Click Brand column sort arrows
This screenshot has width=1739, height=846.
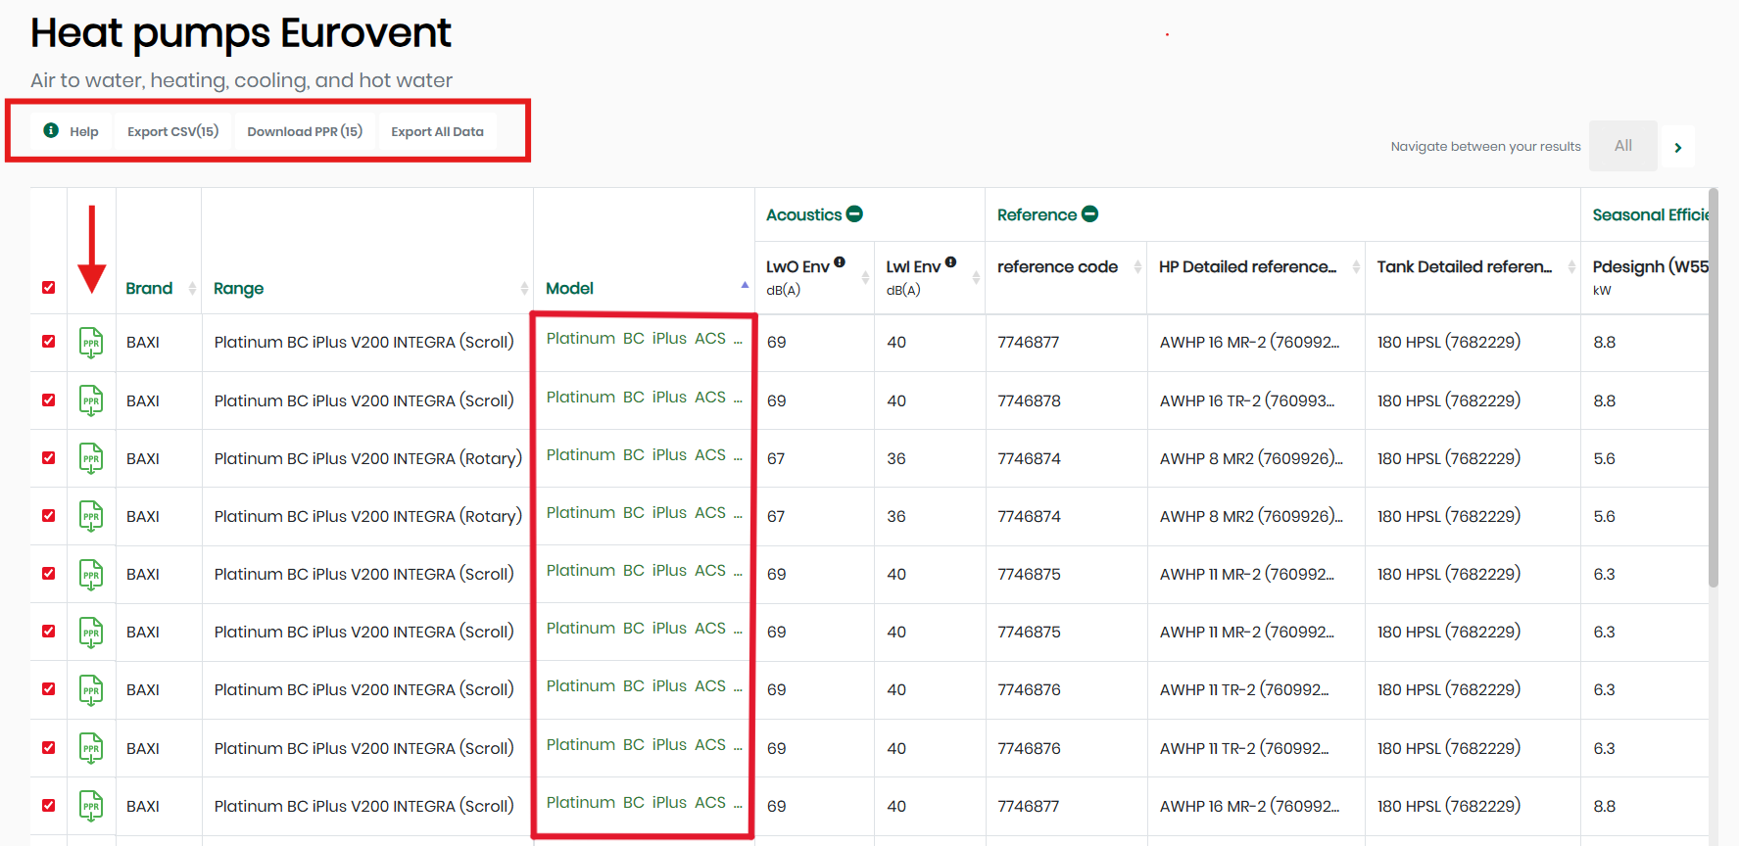coord(192,288)
